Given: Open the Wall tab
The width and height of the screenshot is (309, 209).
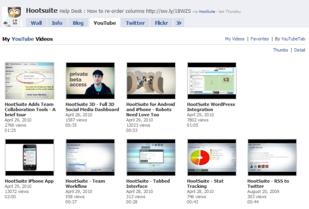Looking at the screenshot, I should click(36, 23).
